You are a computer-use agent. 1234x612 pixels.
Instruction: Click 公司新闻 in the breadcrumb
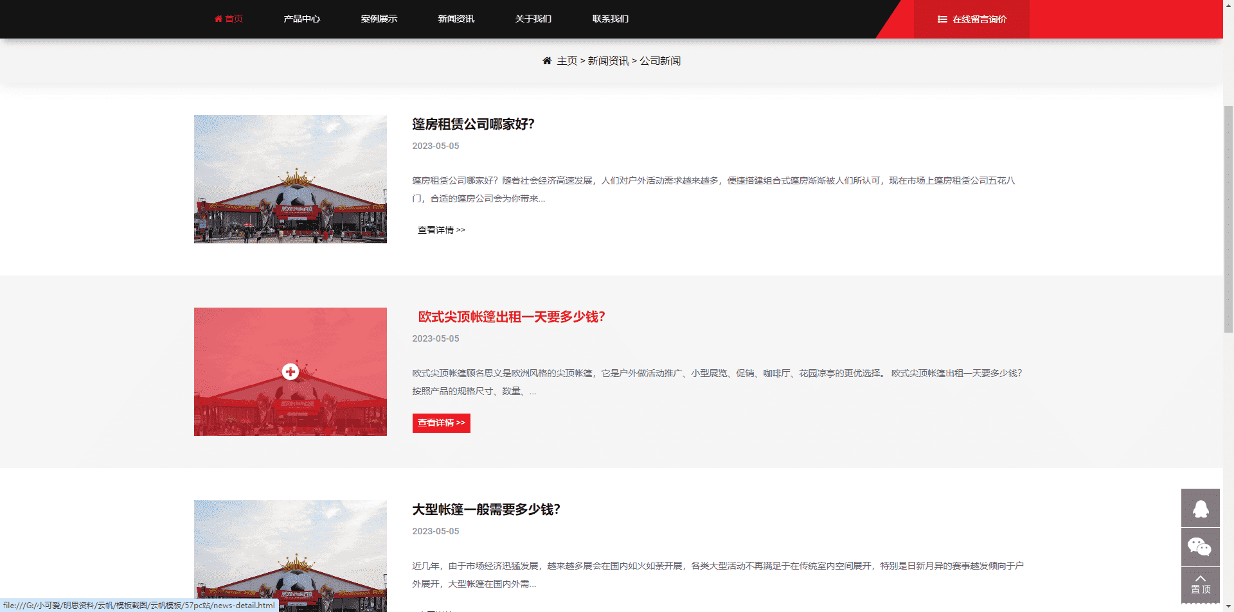point(660,61)
